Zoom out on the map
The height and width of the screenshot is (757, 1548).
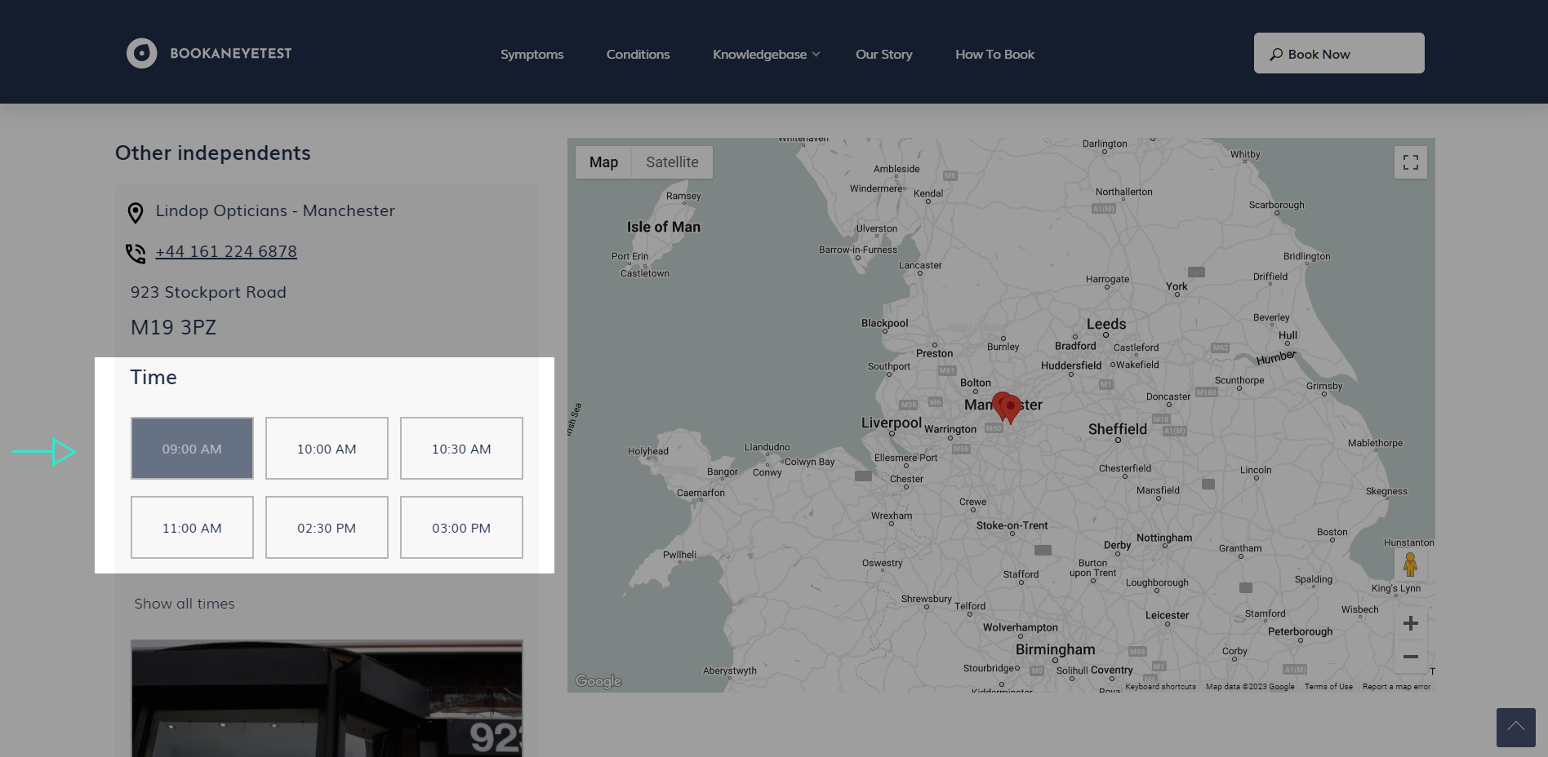pos(1410,657)
